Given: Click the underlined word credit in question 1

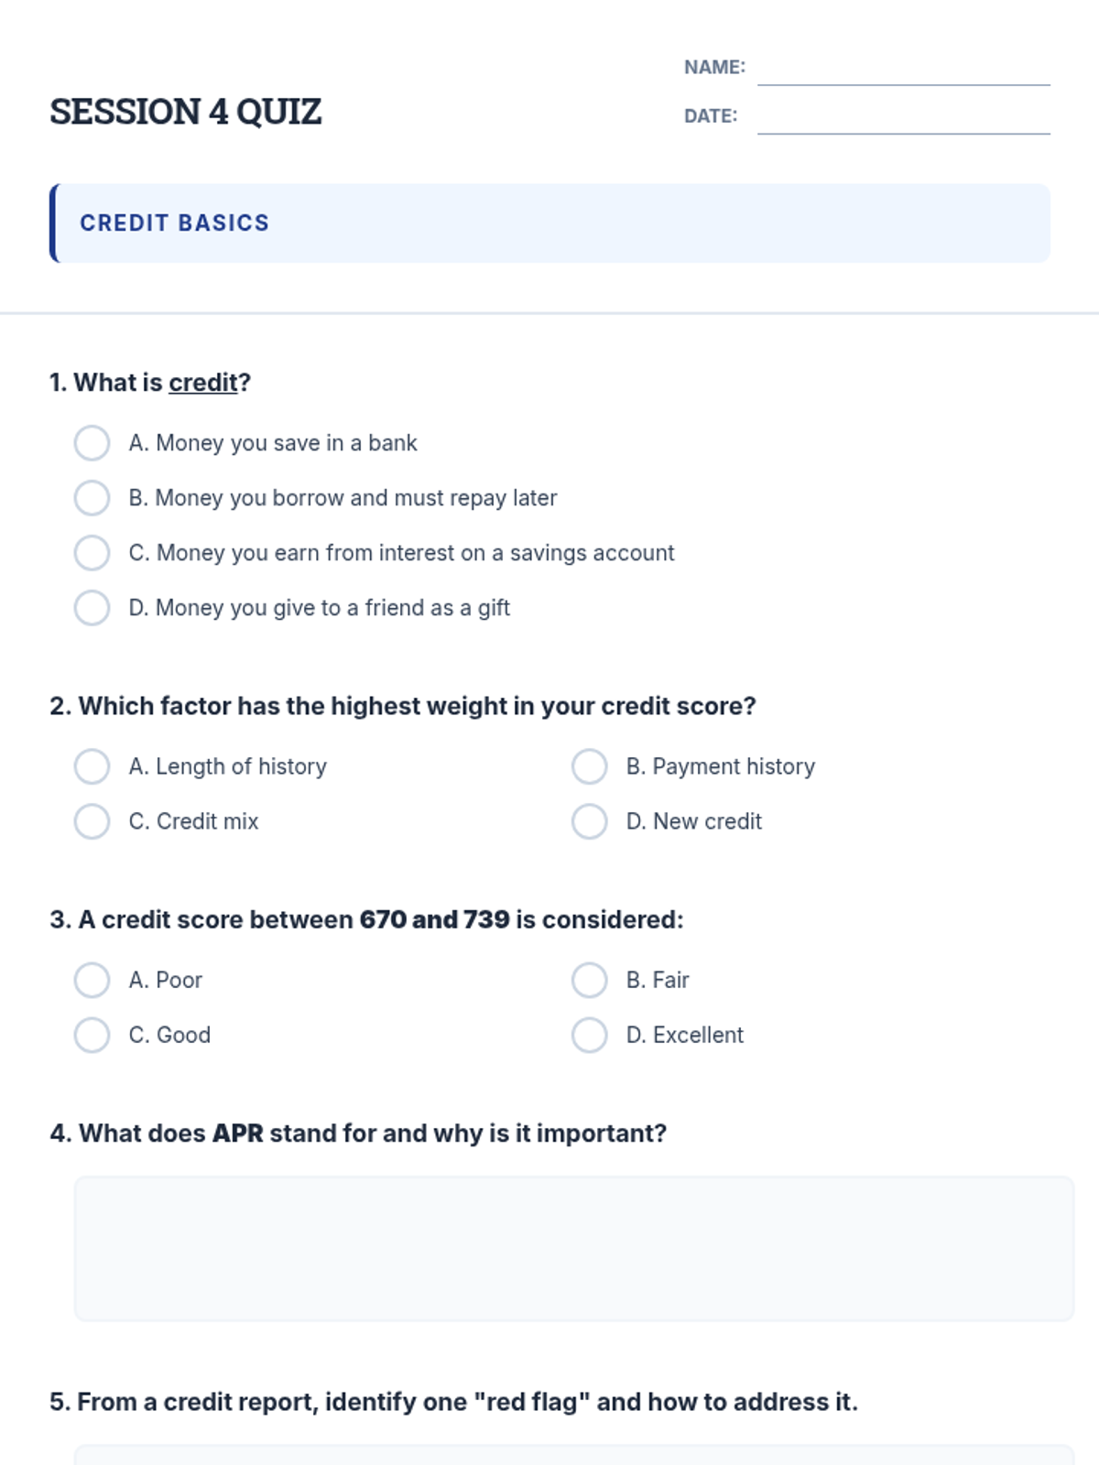Looking at the screenshot, I should 202,383.
